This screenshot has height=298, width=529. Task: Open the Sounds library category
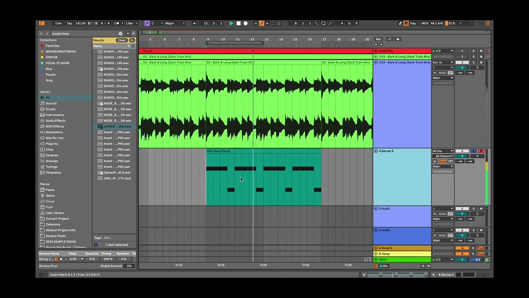[51, 103]
